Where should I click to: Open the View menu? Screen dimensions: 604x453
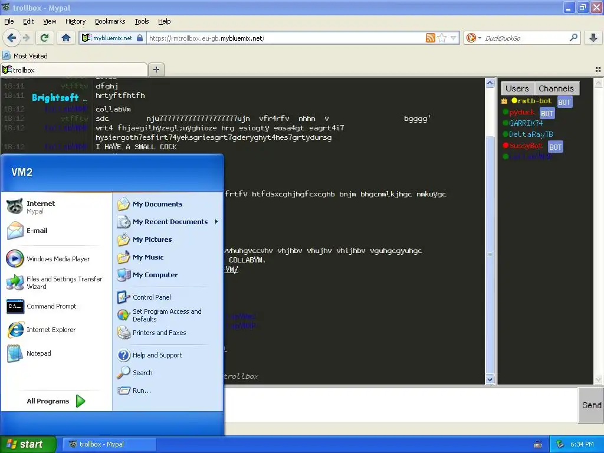pyautogui.click(x=50, y=21)
